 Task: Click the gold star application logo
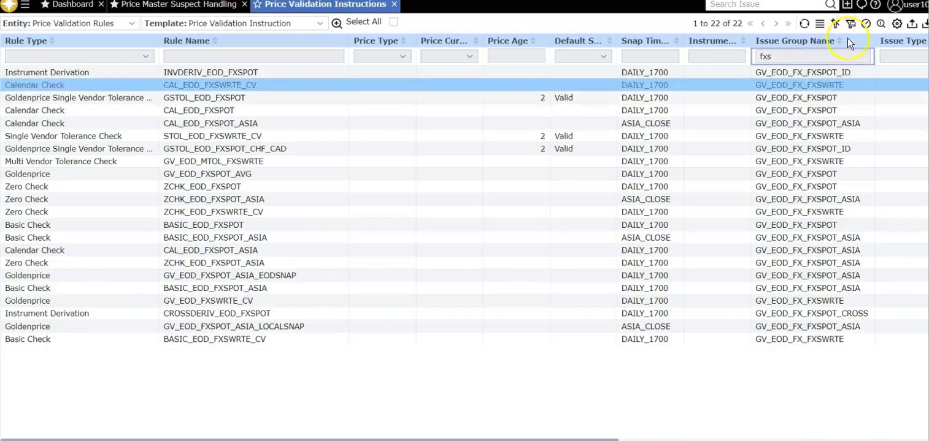pos(9,5)
